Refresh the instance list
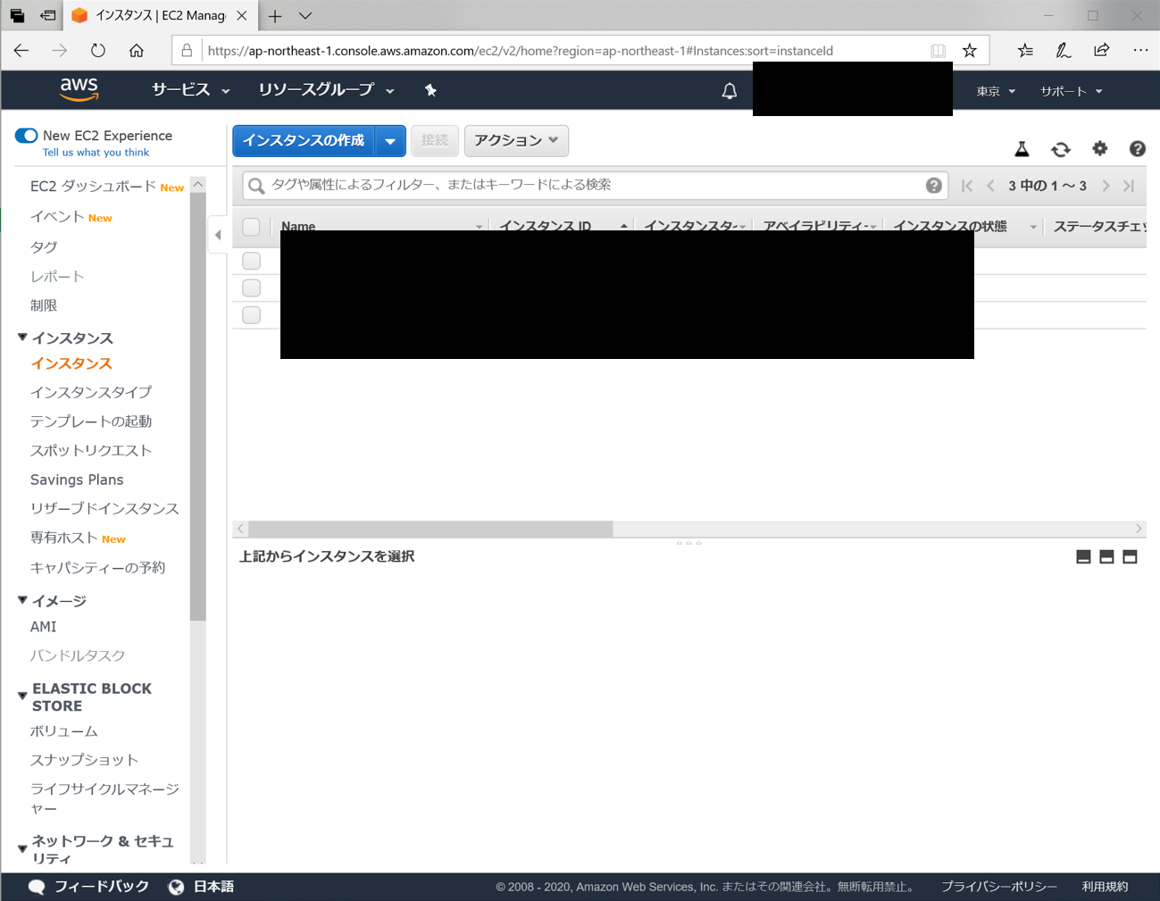The height and width of the screenshot is (901, 1160). (1061, 149)
